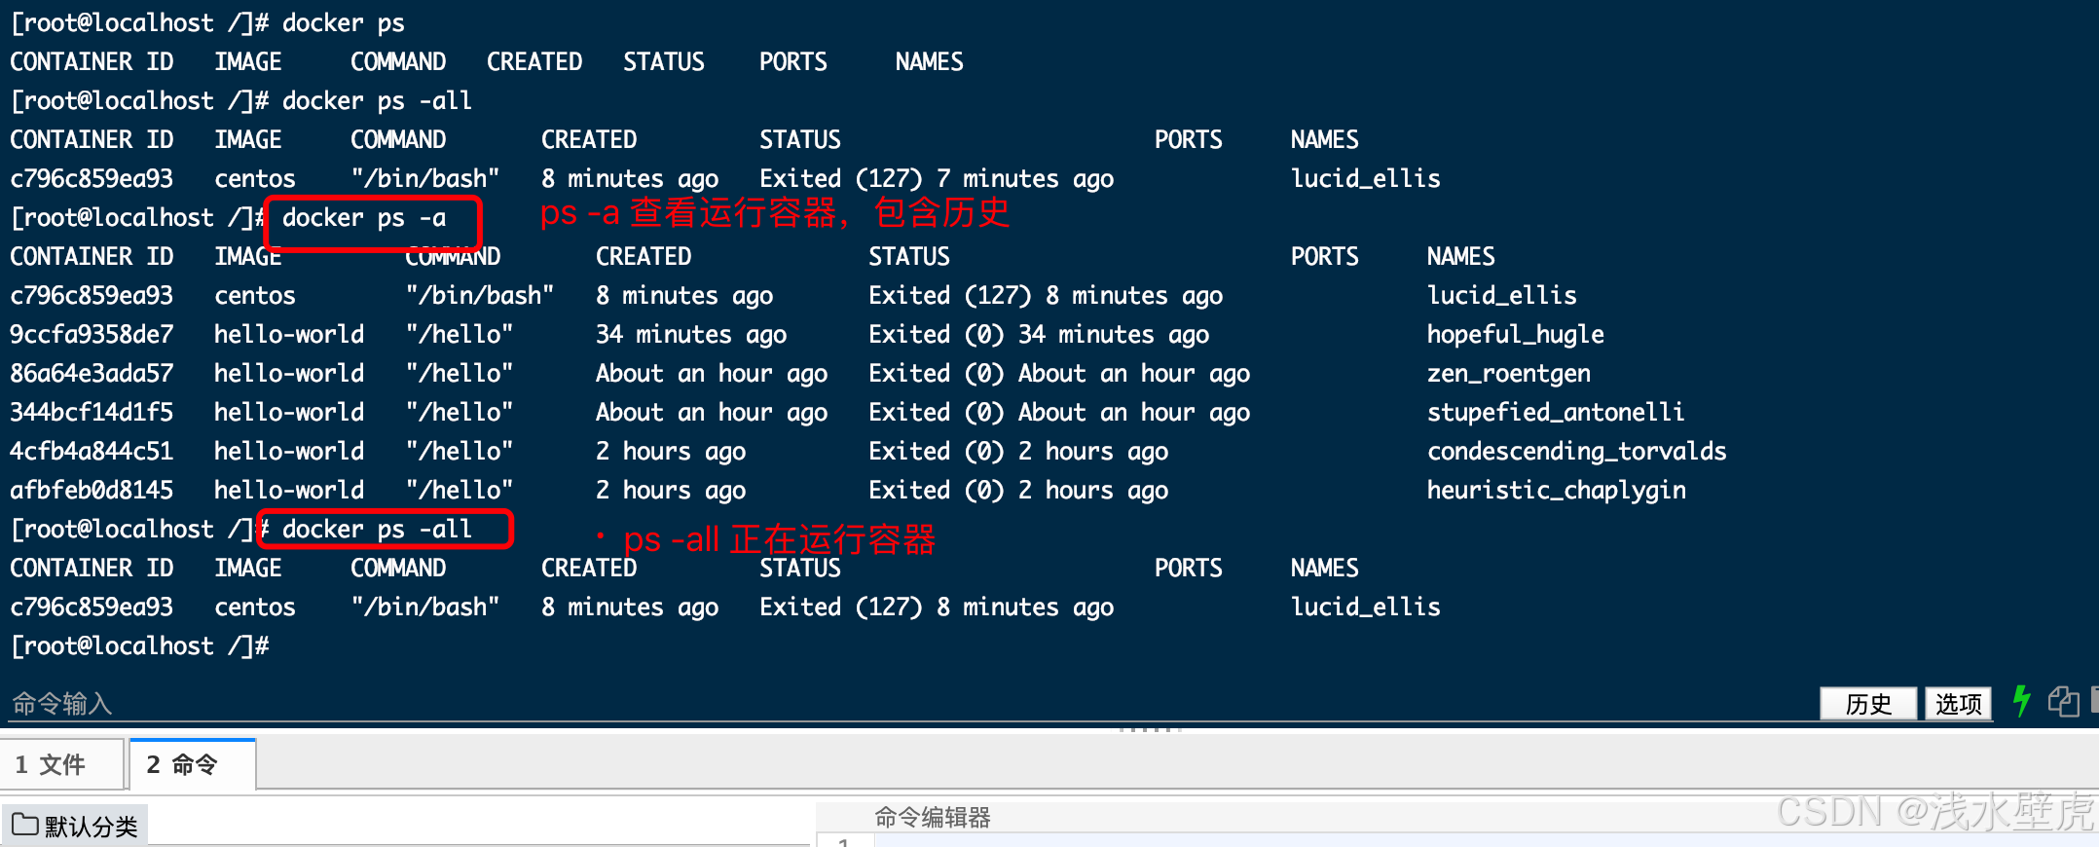2099x847 pixels.
Task: Click container ID 344bcf14d1f5
Action: [x=92, y=412]
